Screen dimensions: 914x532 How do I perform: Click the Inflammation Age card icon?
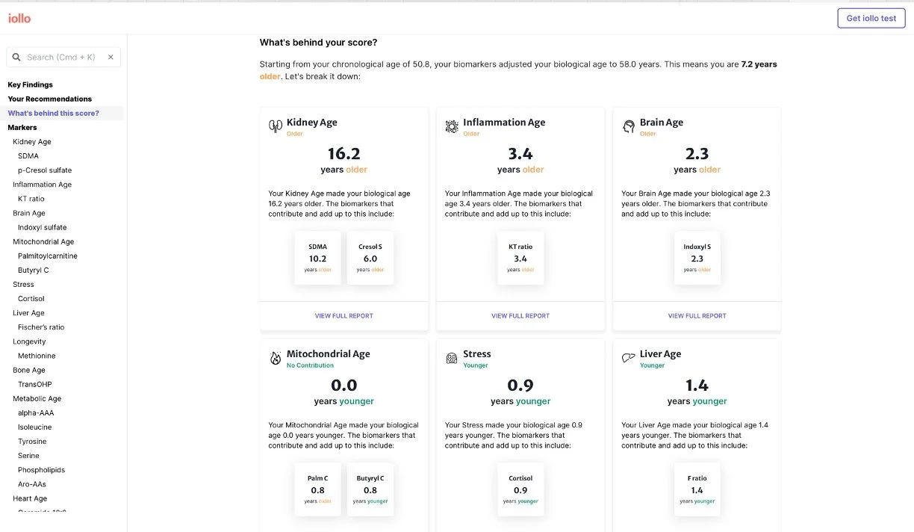tap(451, 127)
